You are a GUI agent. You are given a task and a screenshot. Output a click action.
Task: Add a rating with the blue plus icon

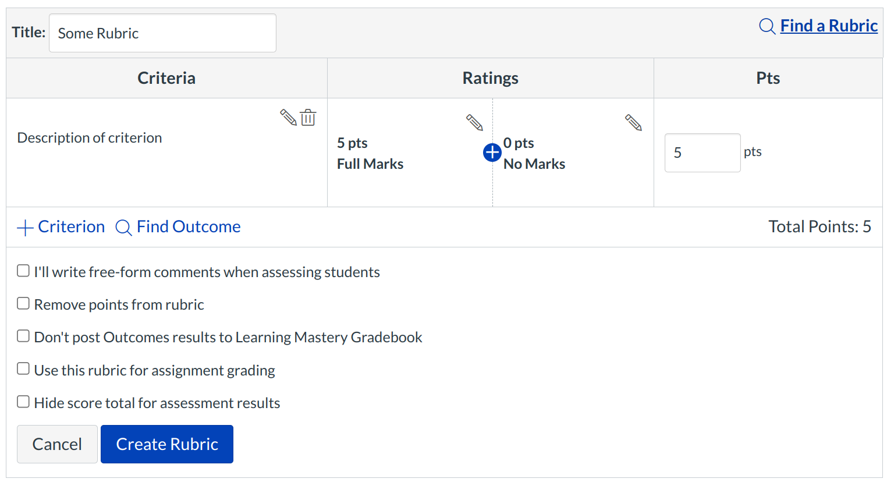pos(492,153)
